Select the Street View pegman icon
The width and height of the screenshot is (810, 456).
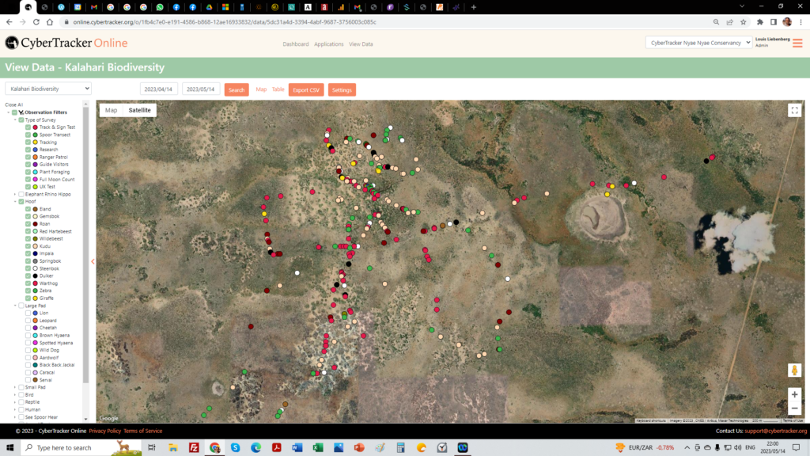tap(794, 370)
